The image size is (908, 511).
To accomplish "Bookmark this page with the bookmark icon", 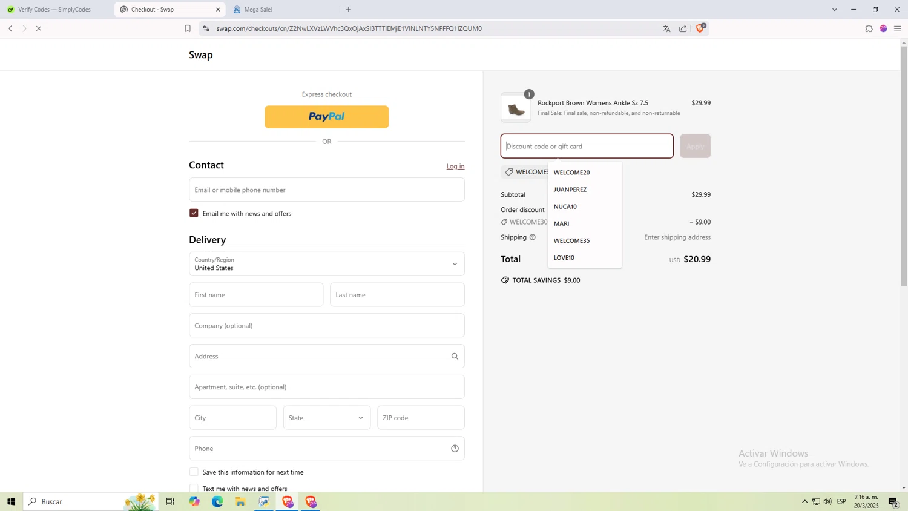I will pos(188,28).
